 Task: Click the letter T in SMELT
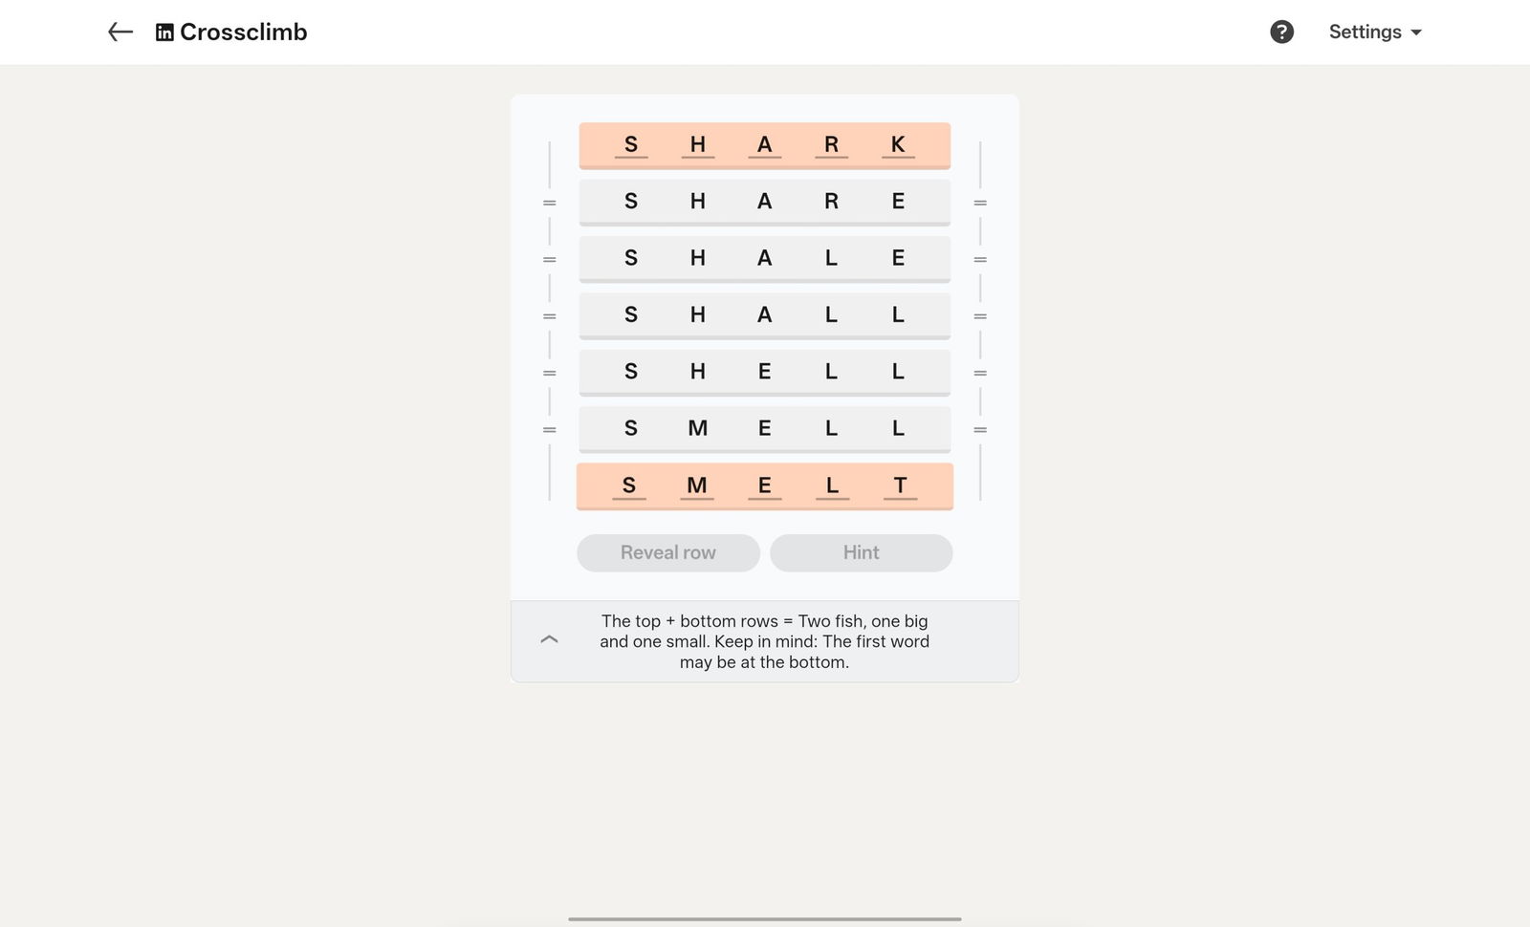click(x=900, y=486)
